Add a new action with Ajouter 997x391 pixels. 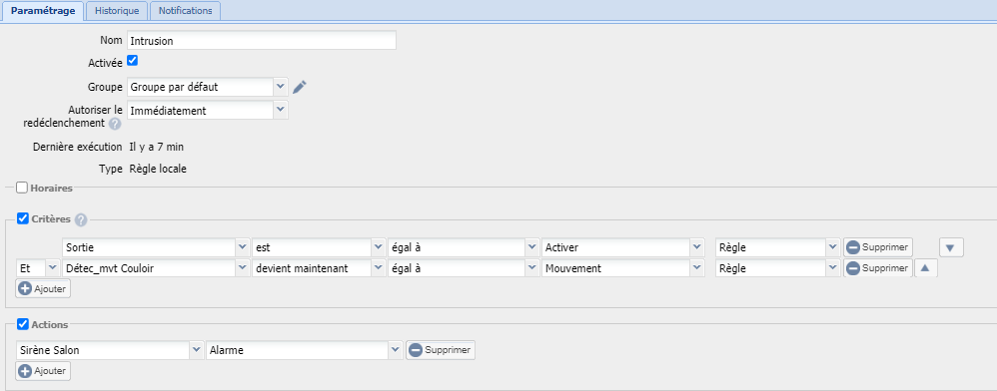(43, 371)
